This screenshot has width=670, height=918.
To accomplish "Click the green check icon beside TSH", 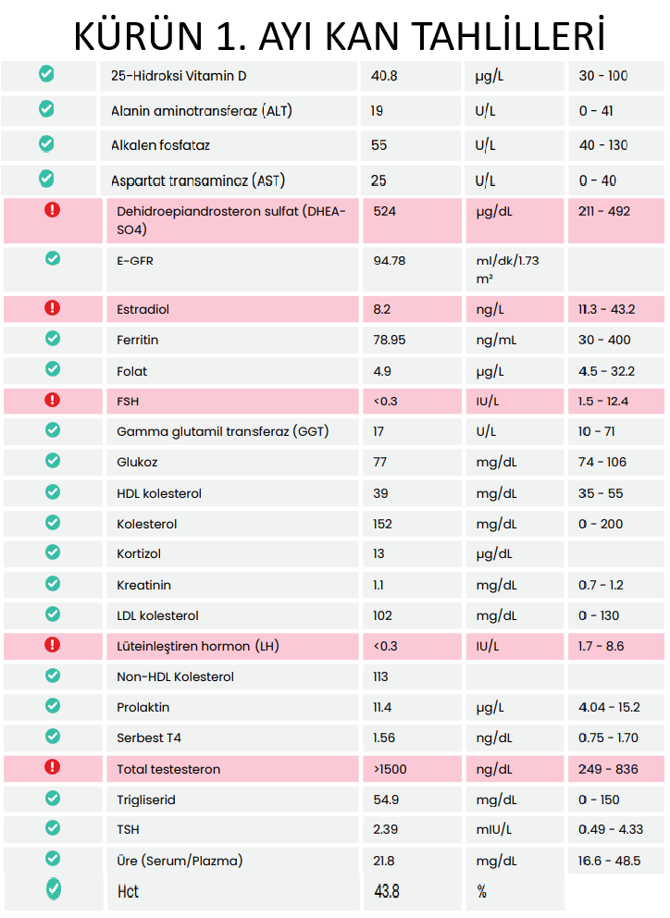I will click(x=53, y=828).
